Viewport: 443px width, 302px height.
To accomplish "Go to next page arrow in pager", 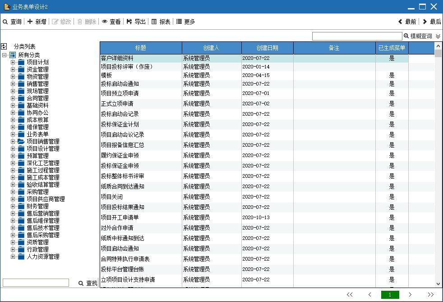I will 410,295.
